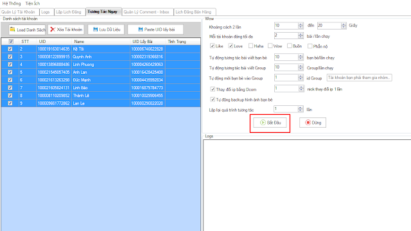Enable the Haha reaction checkbox
The image size is (411, 231).
(250, 46)
